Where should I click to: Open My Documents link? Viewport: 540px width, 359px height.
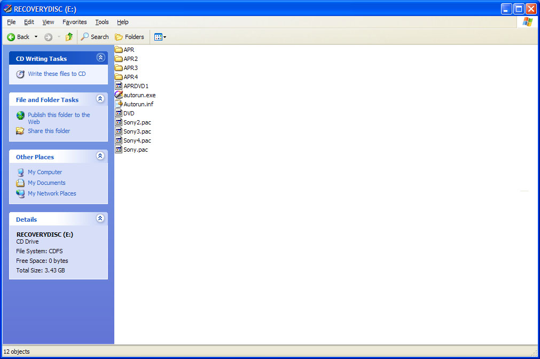click(x=47, y=183)
